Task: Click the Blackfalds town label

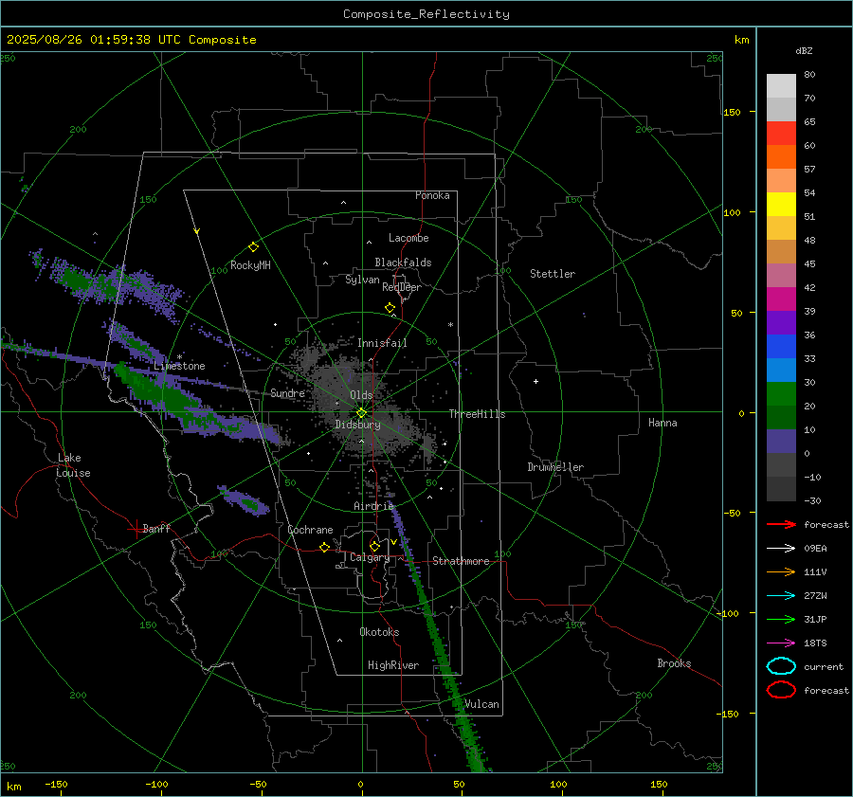Action: 403,263
